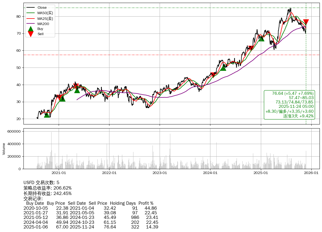Click the sell marker around October 2024
This screenshot has height=232, width=322.
(251, 48)
